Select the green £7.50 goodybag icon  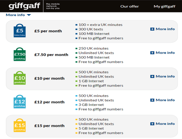(20, 55)
